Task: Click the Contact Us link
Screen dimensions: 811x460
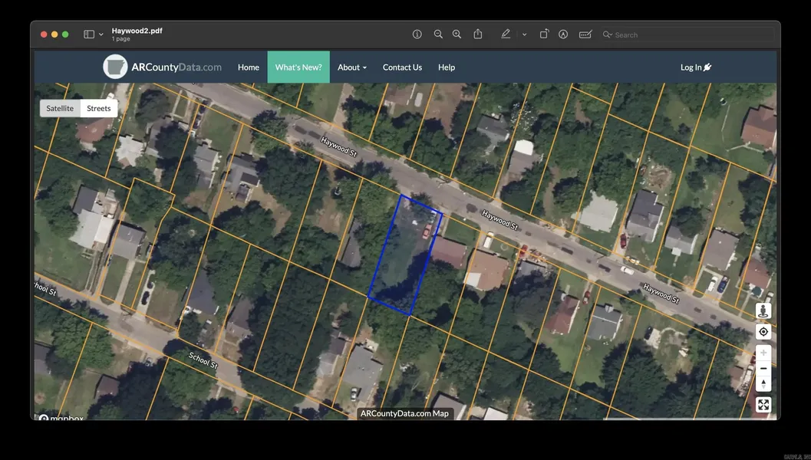Action: coord(402,67)
